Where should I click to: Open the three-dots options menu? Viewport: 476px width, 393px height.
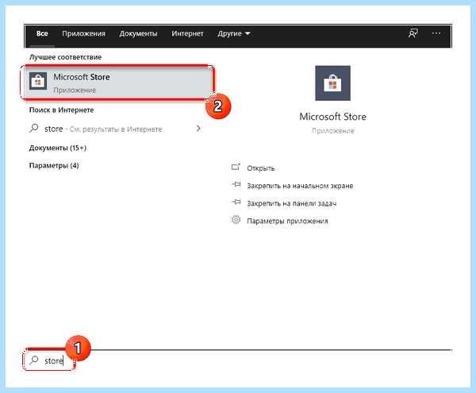436,33
